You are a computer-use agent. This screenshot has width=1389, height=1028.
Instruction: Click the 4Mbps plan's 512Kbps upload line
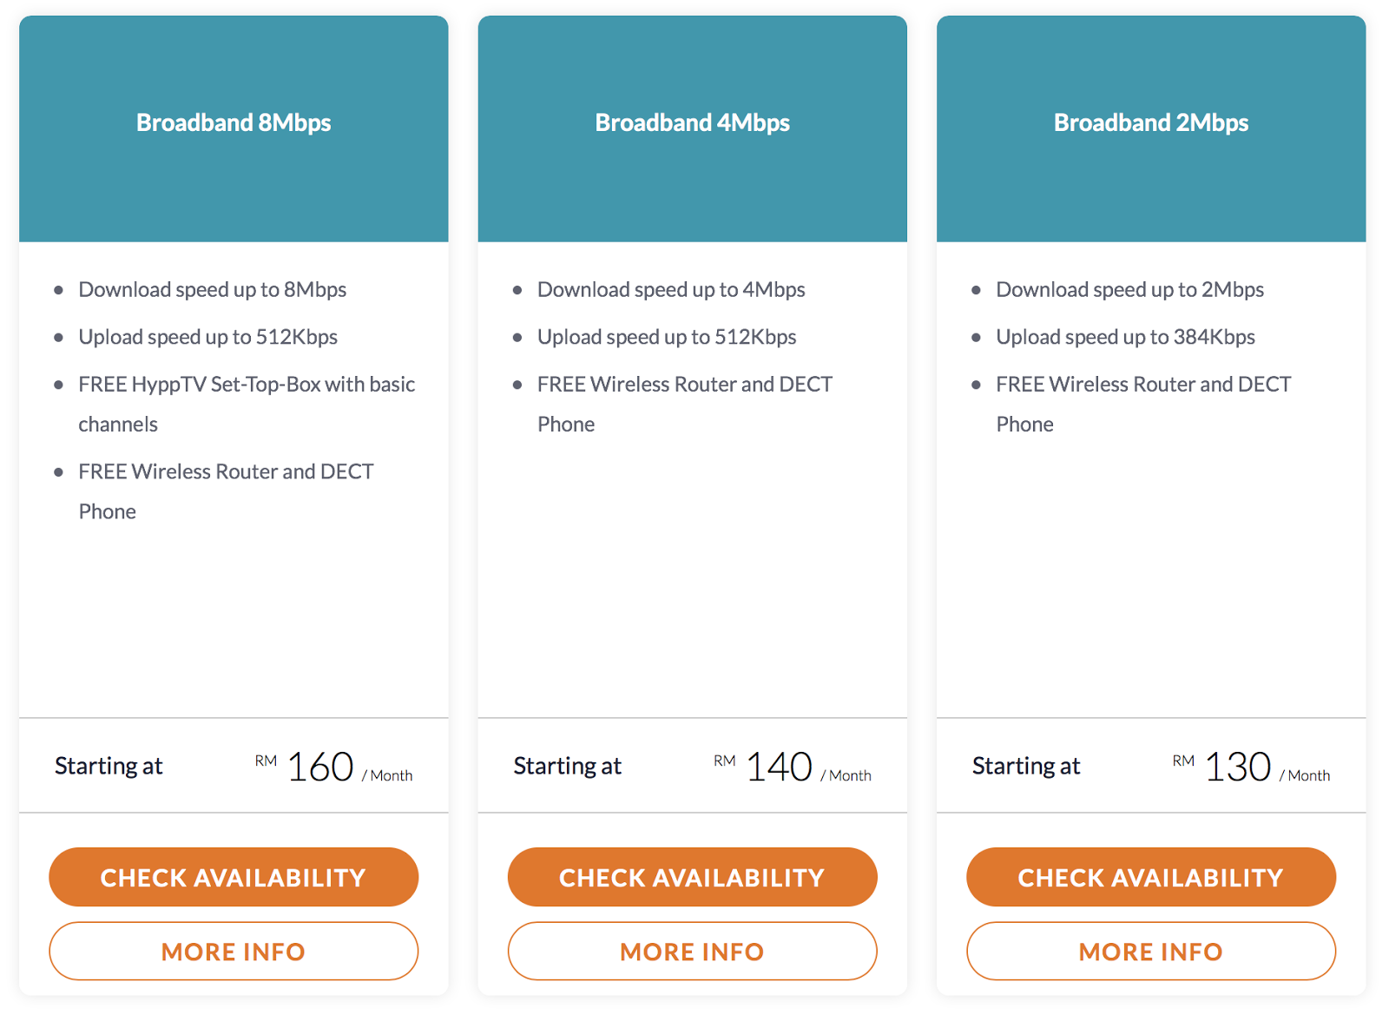[x=667, y=337]
